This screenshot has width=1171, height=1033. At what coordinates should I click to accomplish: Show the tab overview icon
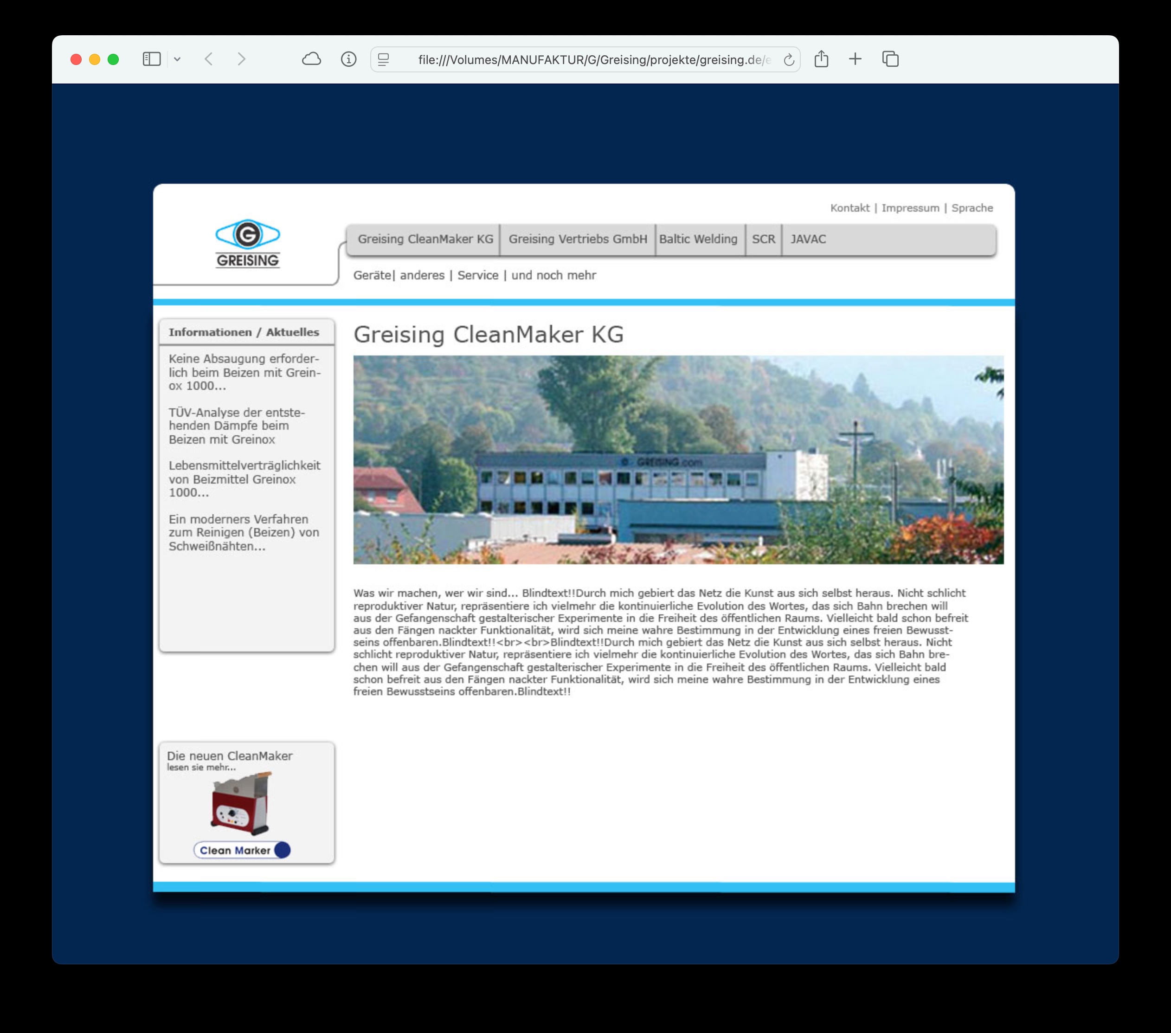pyautogui.click(x=890, y=59)
